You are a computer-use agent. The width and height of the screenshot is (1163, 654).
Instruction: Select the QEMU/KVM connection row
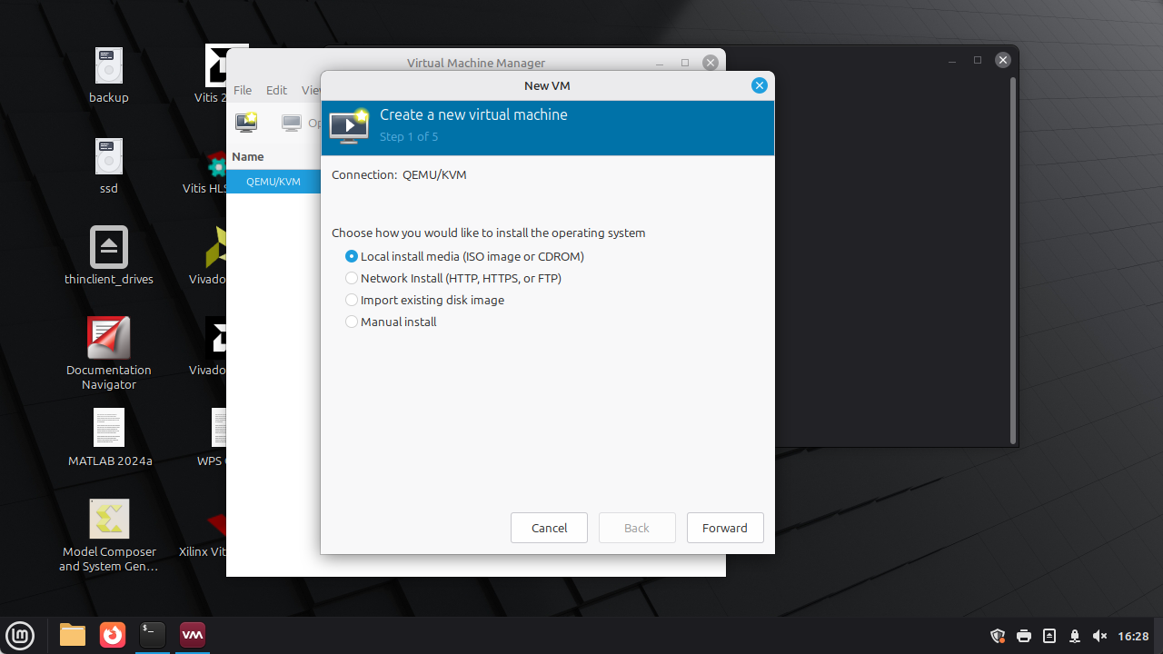click(x=273, y=182)
